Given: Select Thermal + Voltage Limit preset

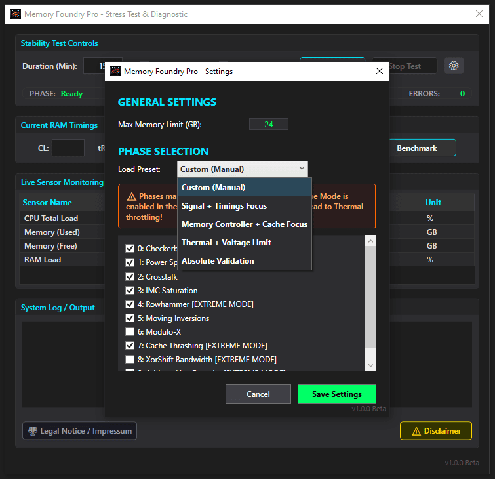Looking at the screenshot, I should coord(245,243).
